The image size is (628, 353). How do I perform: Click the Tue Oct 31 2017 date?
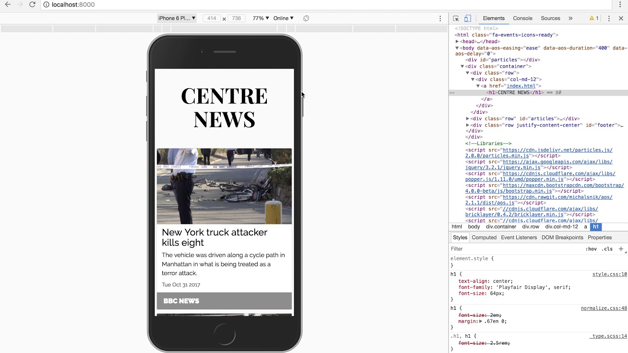pyautogui.click(x=181, y=285)
